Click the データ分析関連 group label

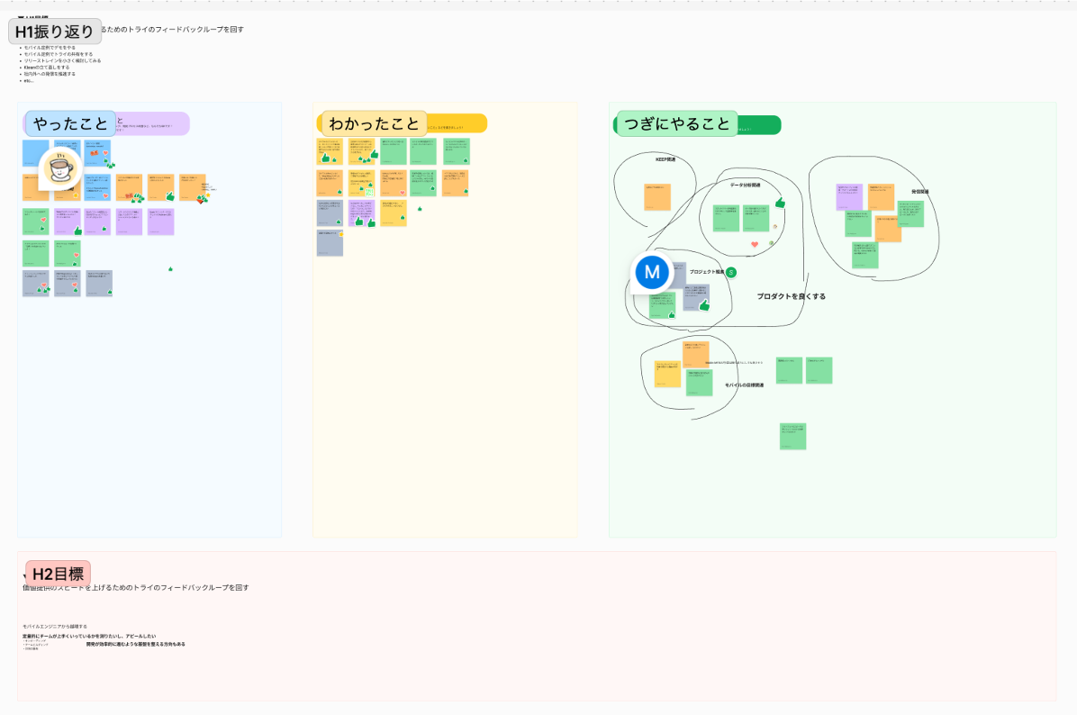point(746,186)
